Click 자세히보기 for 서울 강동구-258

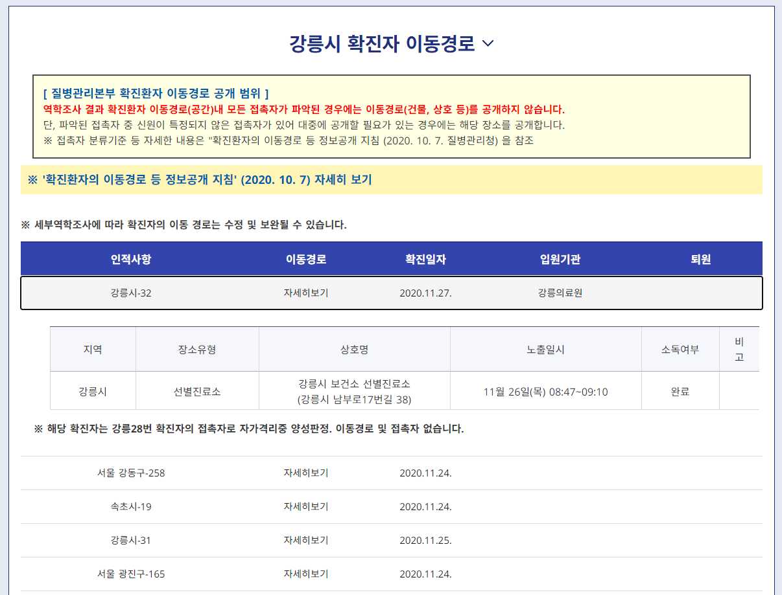(306, 473)
